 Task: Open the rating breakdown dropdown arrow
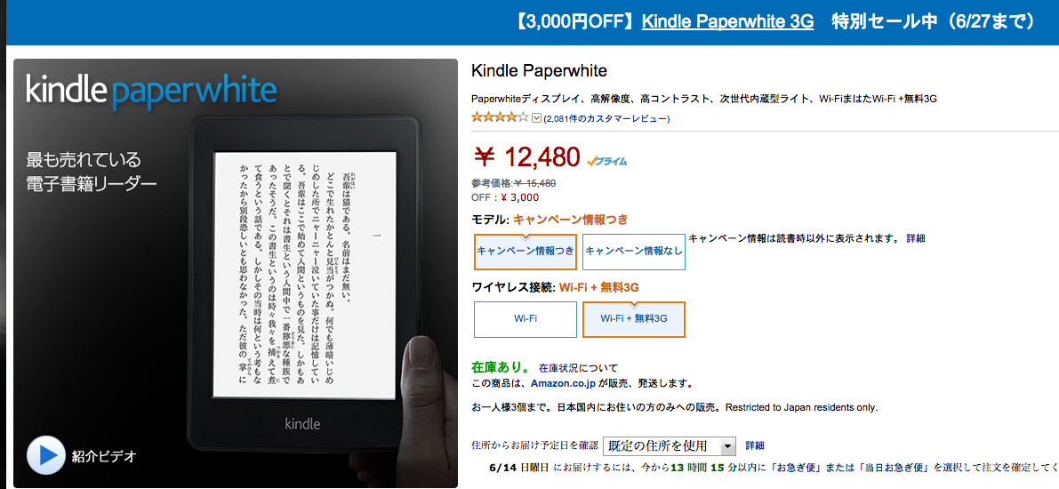[x=537, y=118]
